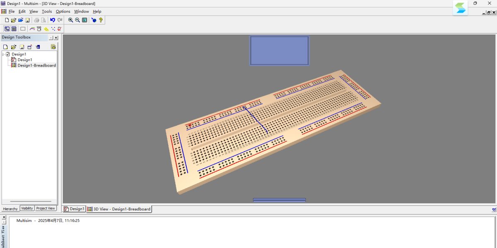
Task: Open the Options menu
Action: point(63,12)
